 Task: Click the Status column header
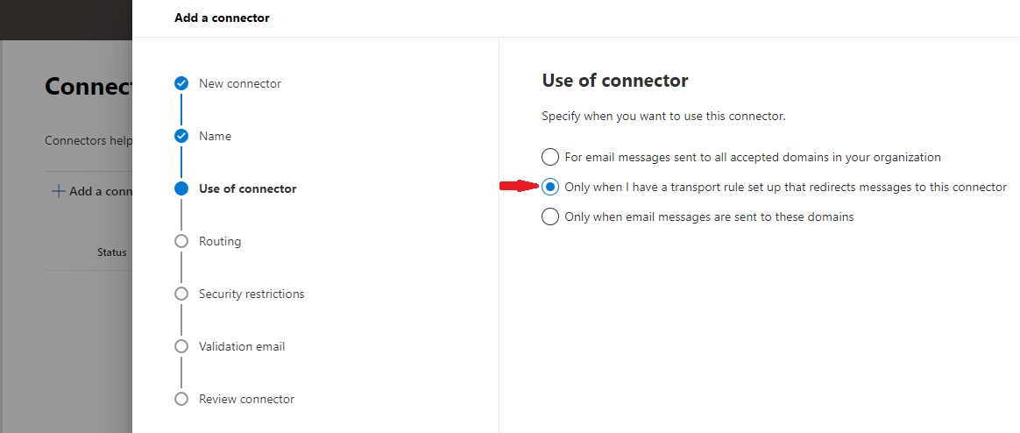tap(112, 252)
